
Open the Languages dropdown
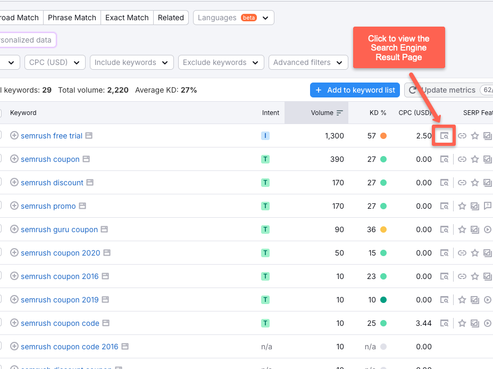click(x=233, y=18)
